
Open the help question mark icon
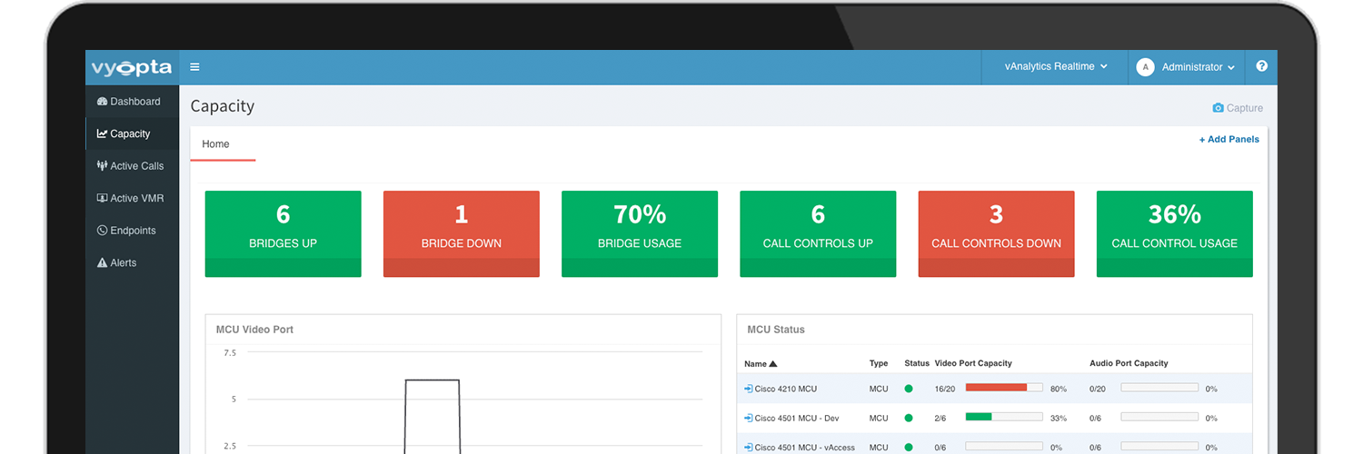1261,66
